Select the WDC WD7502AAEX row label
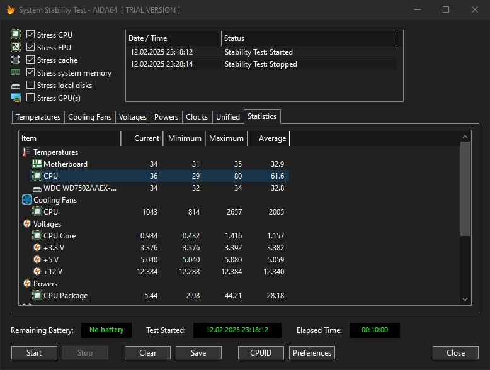This screenshot has width=490, height=370. 80,188
